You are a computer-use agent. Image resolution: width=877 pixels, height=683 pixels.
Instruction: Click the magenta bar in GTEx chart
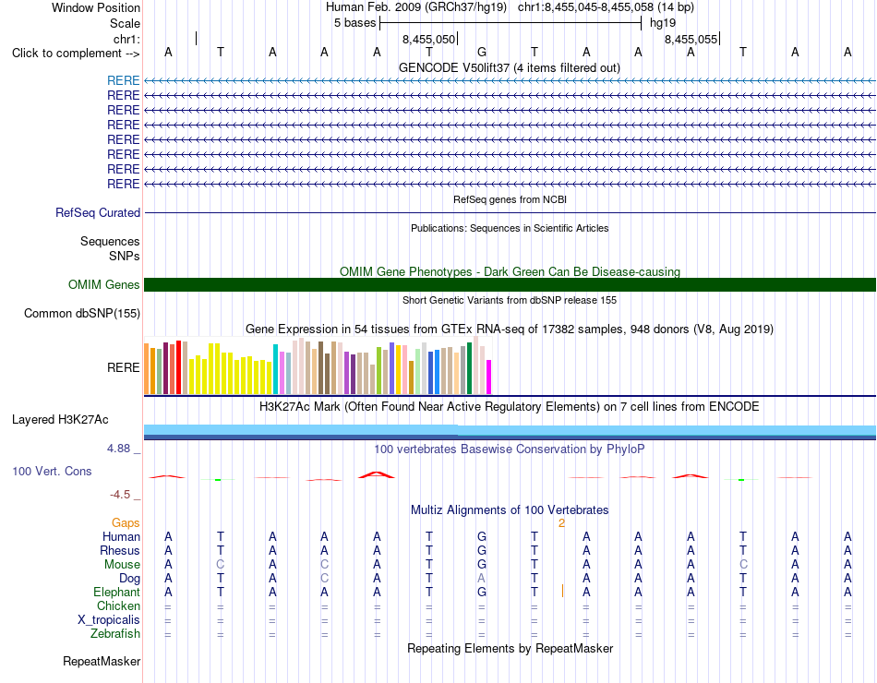489,377
